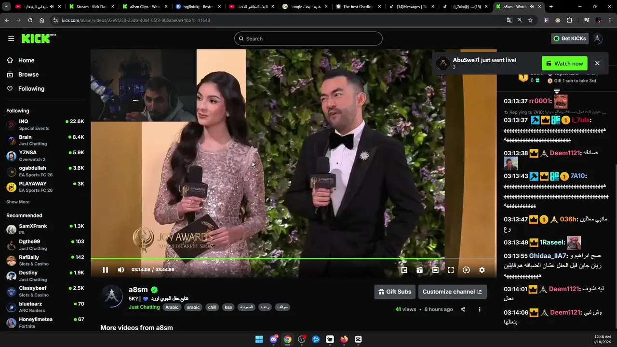617x347 pixels.
Task: Open YZNSA channel in Following list
Action: tap(45, 155)
